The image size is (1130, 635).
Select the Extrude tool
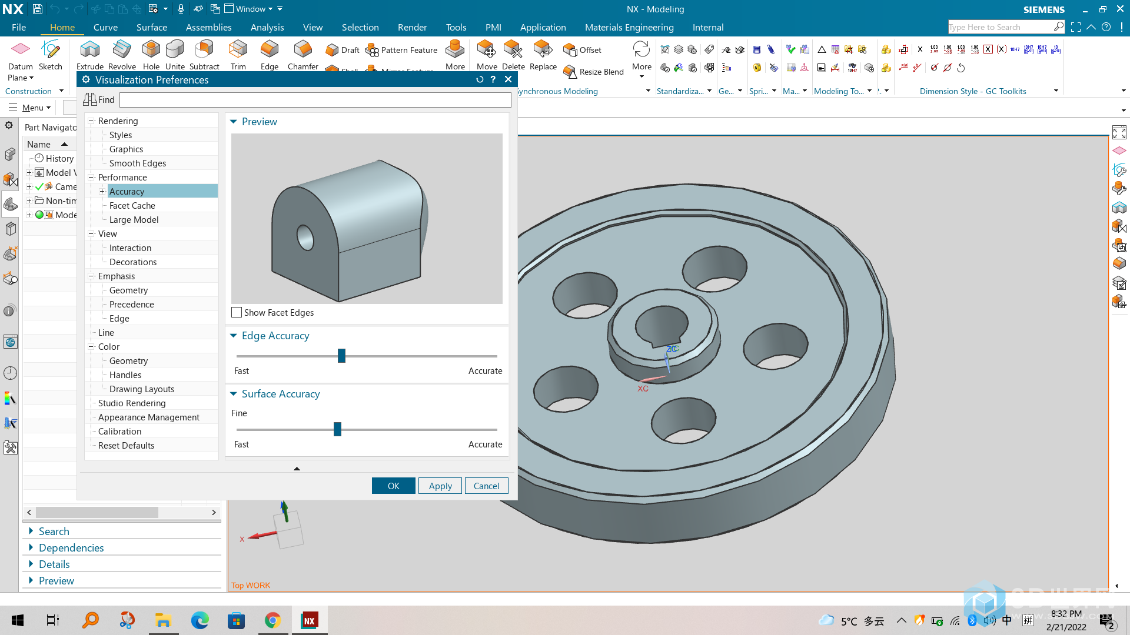pyautogui.click(x=90, y=55)
